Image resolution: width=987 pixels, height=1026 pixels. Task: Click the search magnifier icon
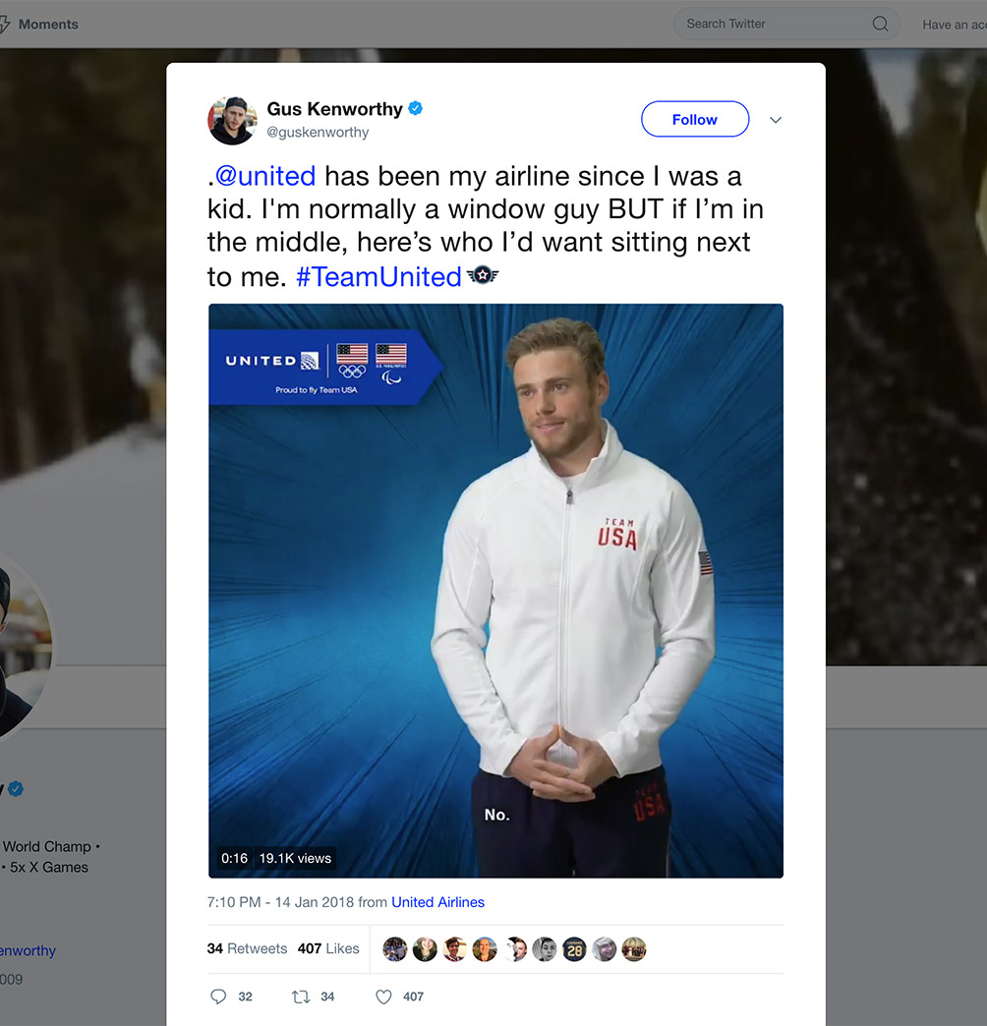click(x=880, y=25)
